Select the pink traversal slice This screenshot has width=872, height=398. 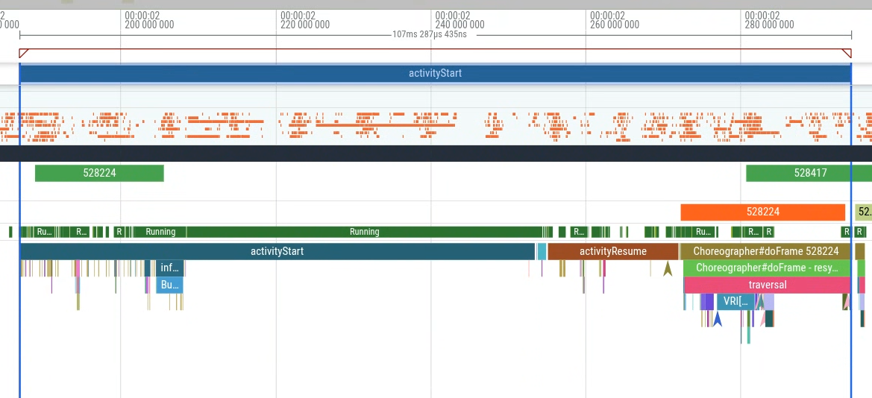767,285
